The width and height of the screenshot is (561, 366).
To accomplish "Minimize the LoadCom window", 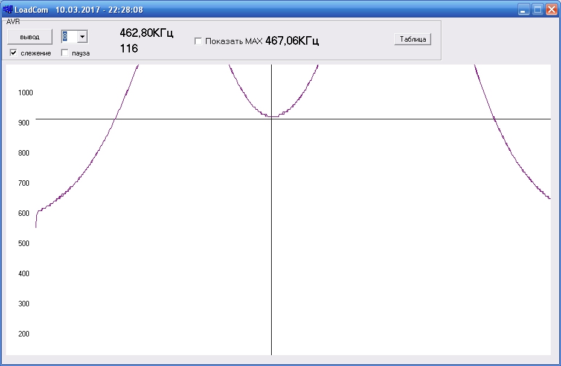I will coord(524,10).
